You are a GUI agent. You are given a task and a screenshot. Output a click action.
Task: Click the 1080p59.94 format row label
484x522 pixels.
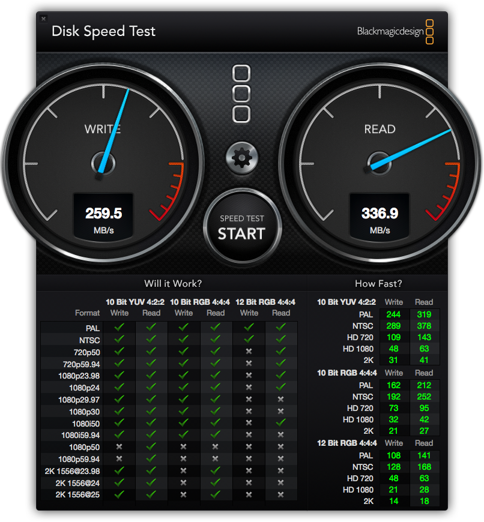(79, 459)
